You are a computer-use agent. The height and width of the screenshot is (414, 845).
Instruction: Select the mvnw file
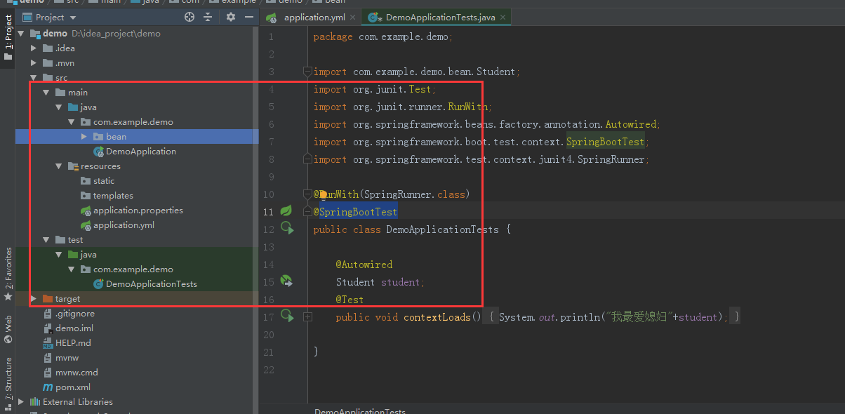[67, 357]
